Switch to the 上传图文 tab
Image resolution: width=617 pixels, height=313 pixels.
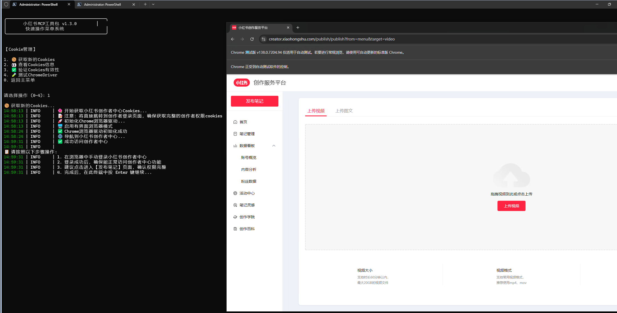point(344,111)
